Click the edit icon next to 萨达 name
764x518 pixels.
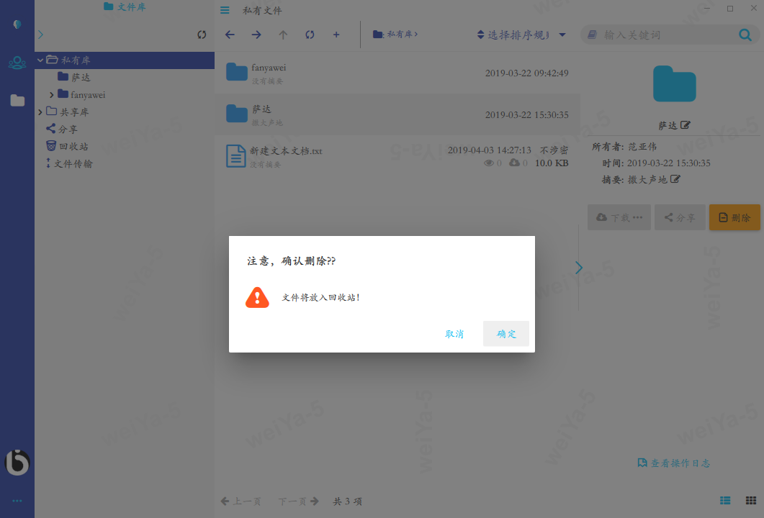[x=685, y=125]
